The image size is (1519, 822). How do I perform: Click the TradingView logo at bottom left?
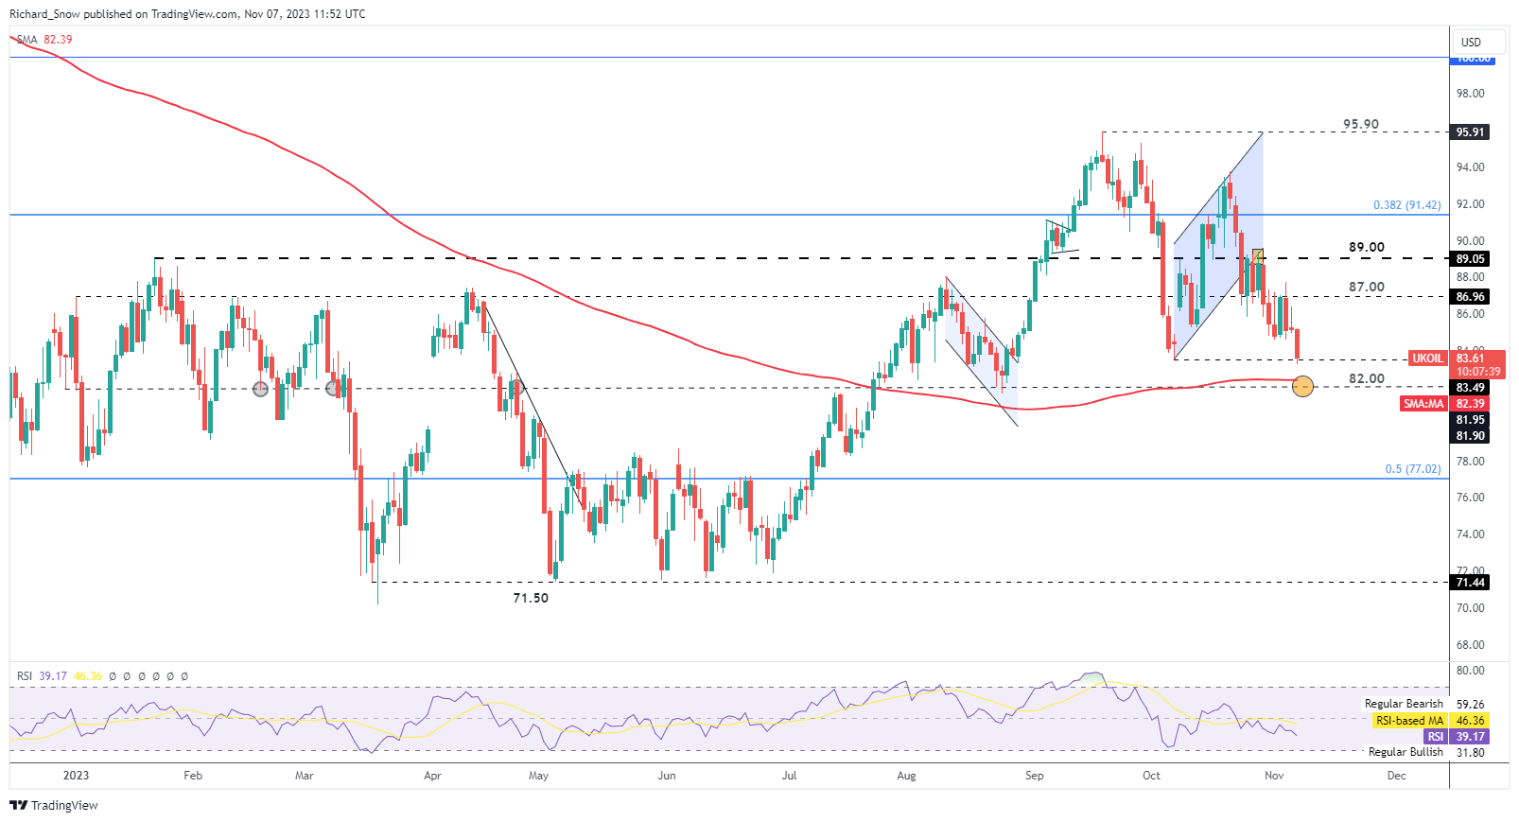coord(54,805)
